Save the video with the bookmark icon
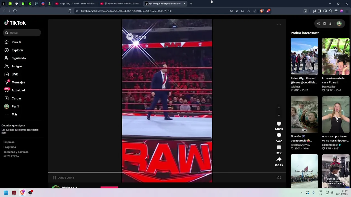This screenshot has height=197, width=351. [279, 147]
